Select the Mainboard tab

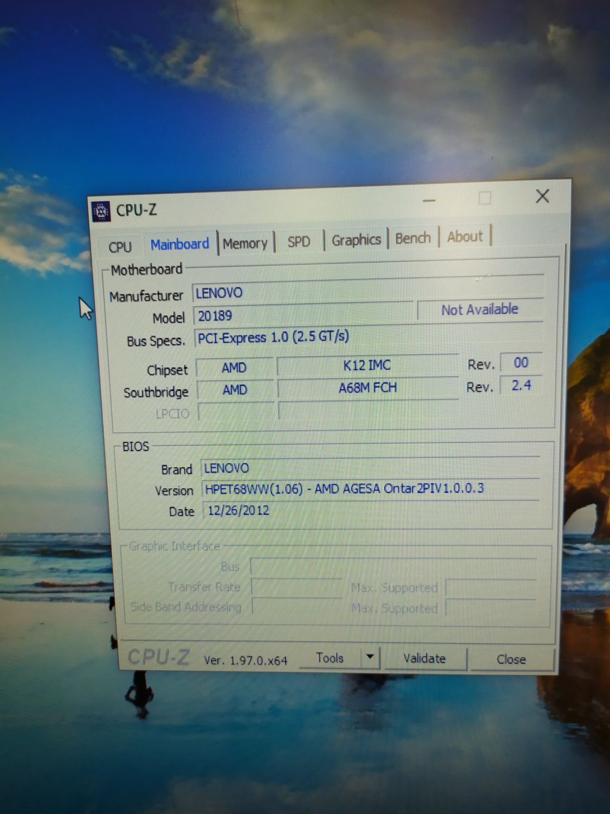click(x=180, y=244)
